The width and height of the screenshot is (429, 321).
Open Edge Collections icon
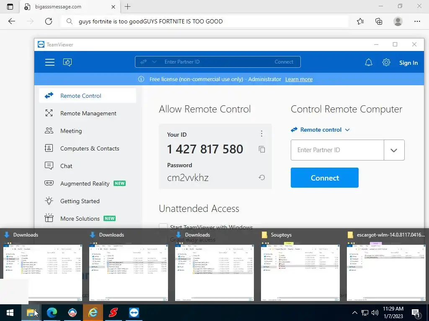point(379,21)
